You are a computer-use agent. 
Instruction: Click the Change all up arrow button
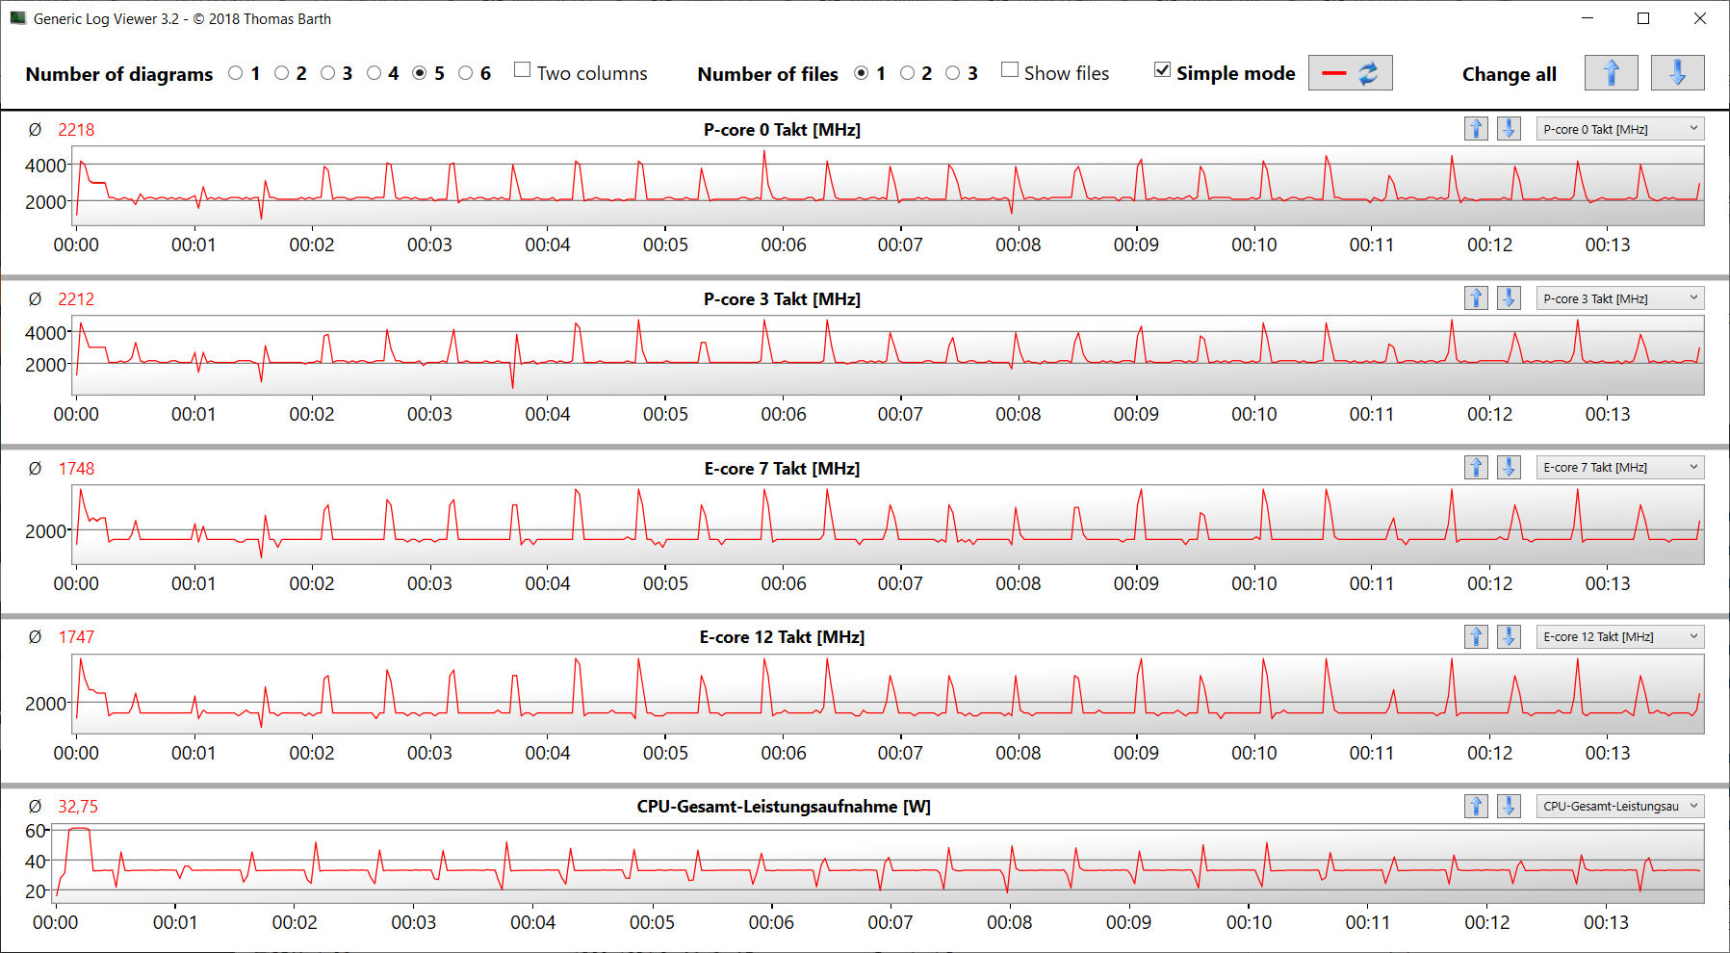tap(1611, 73)
